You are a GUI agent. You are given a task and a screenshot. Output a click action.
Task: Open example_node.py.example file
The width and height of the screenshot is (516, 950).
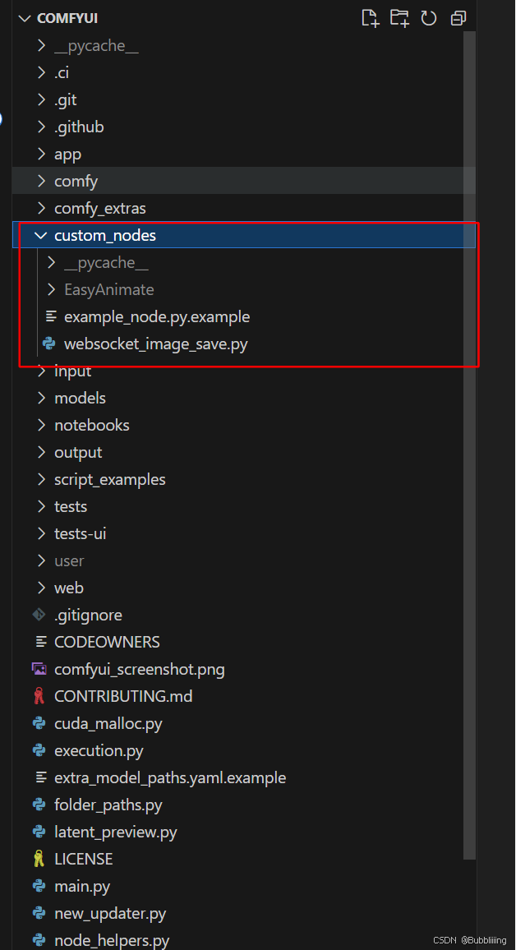click(x=157, y=316)
